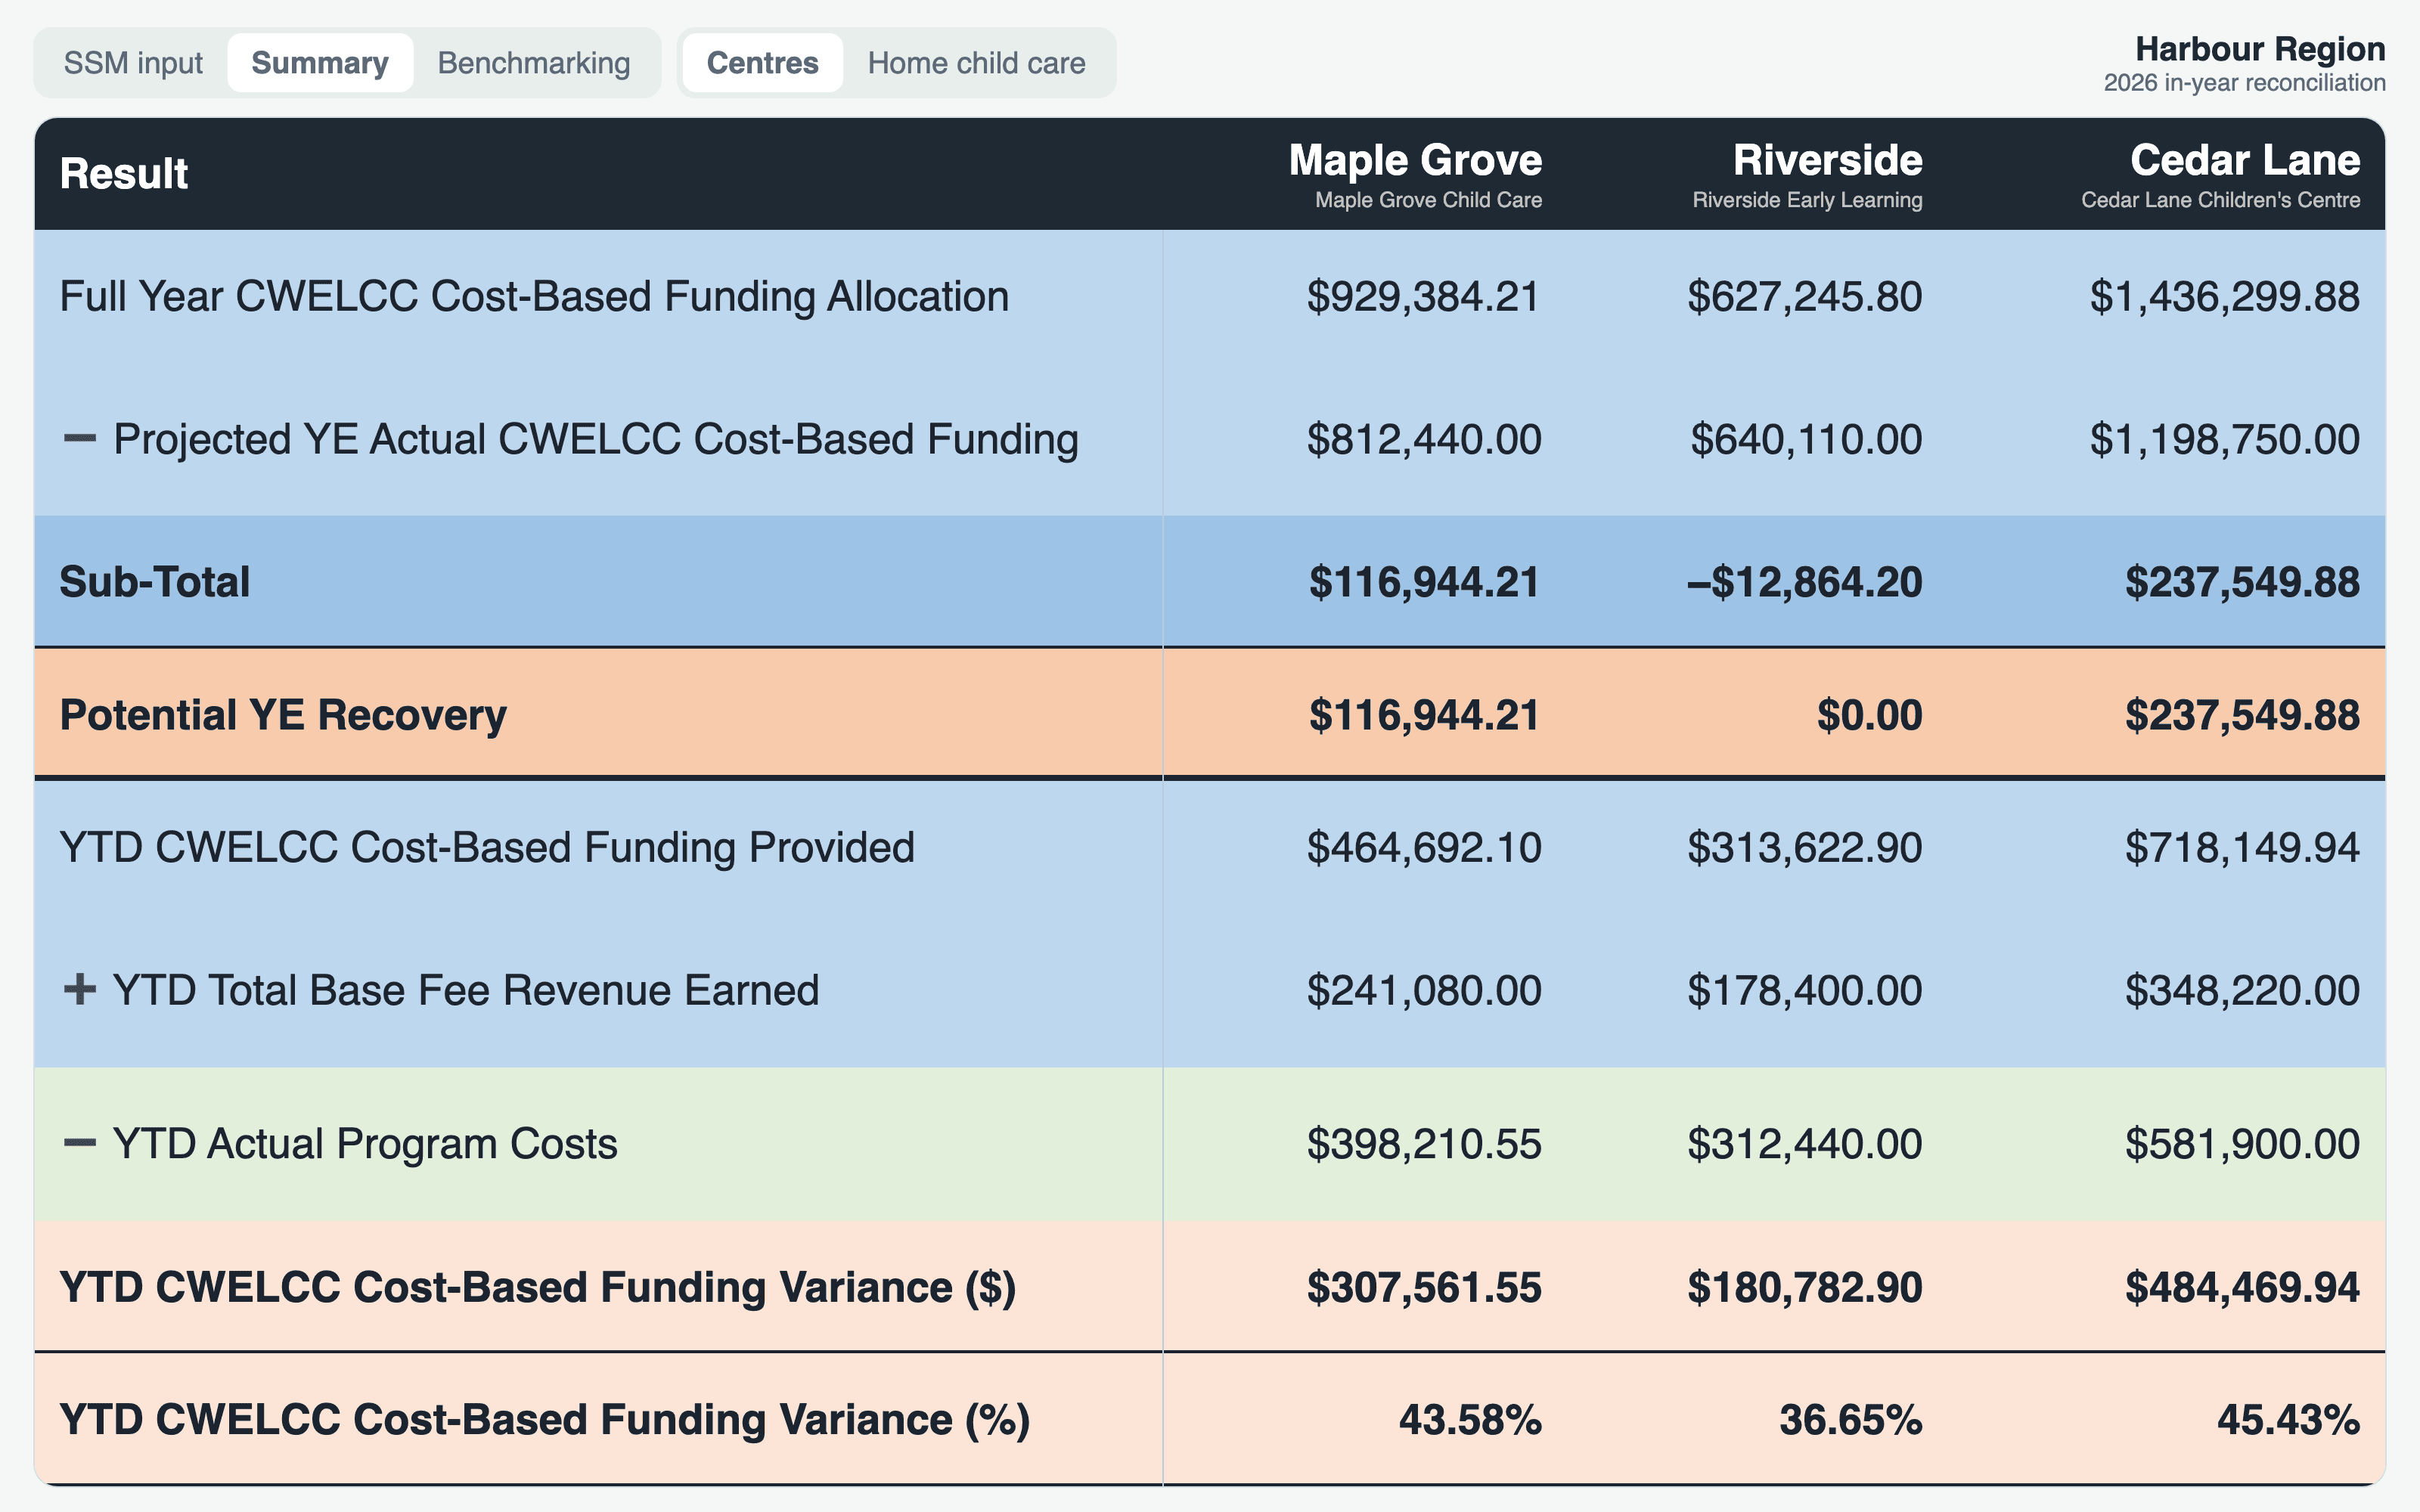The height and width of the screenshot is (1512, 2420).
Task: Click the $307,561.55 variance cell
Action: (x=1424, y=1287)
